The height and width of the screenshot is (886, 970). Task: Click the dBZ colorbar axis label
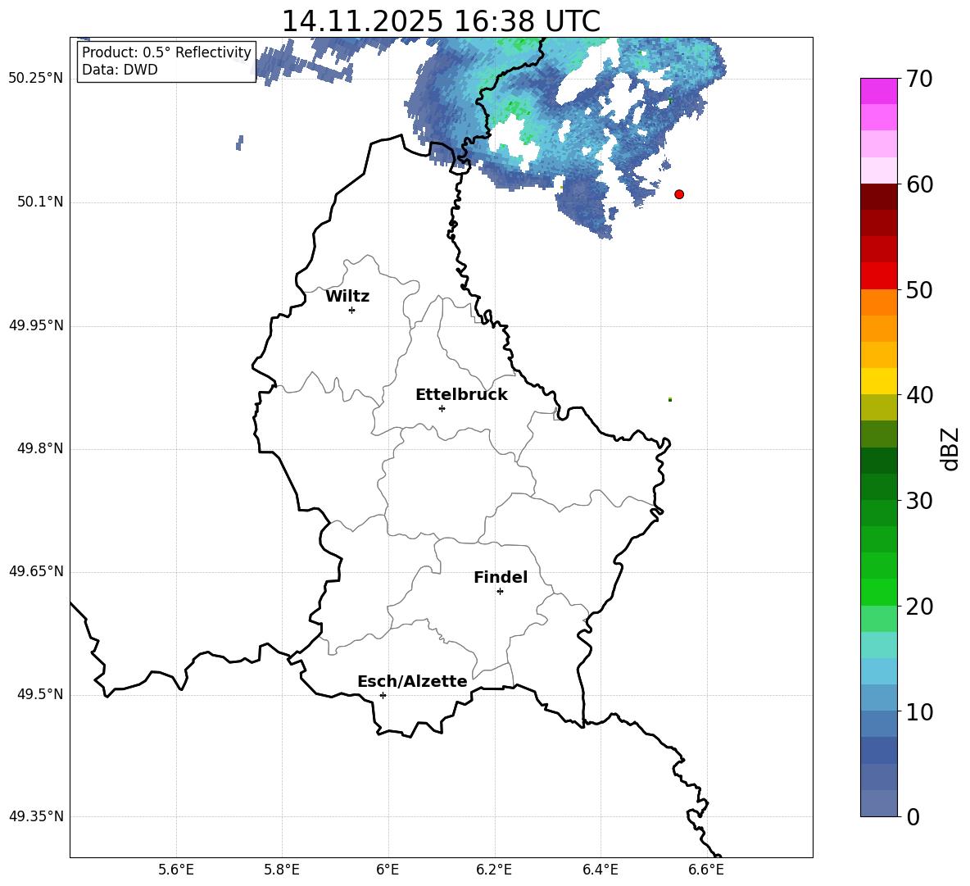pos(951,448)
